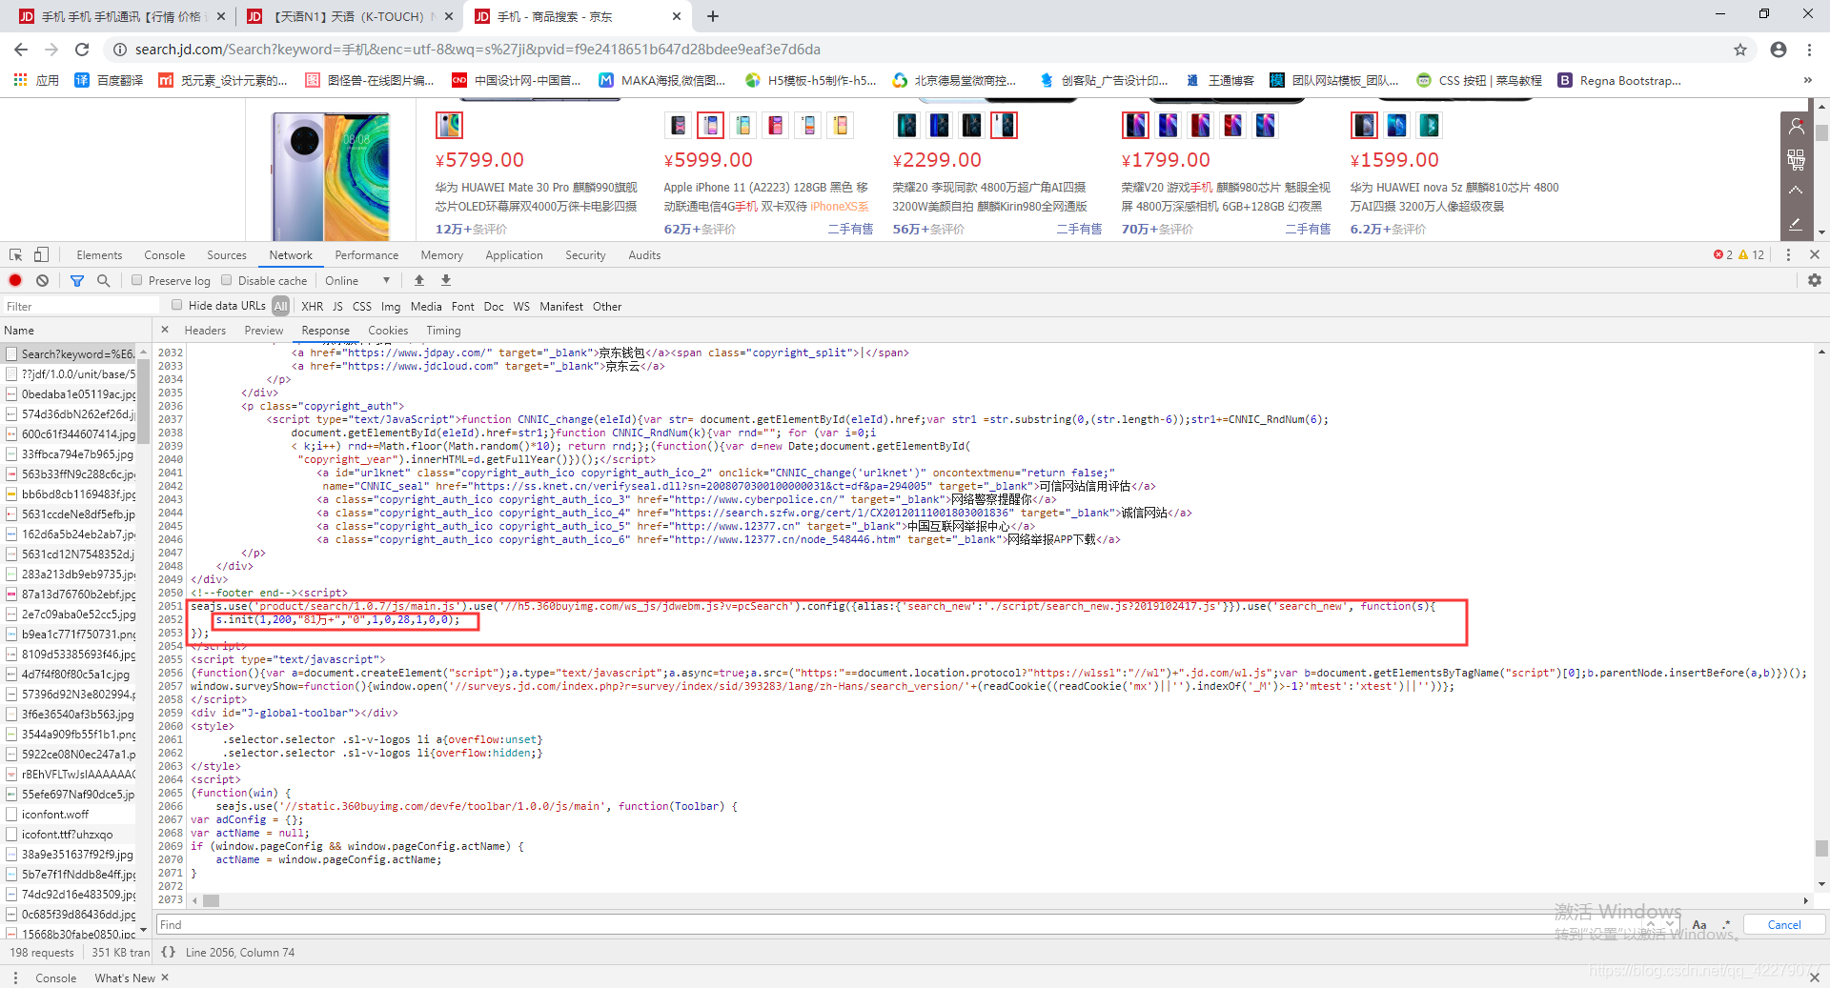Click the network Filter input box
1830x988 pixels.
click(80, 306)
